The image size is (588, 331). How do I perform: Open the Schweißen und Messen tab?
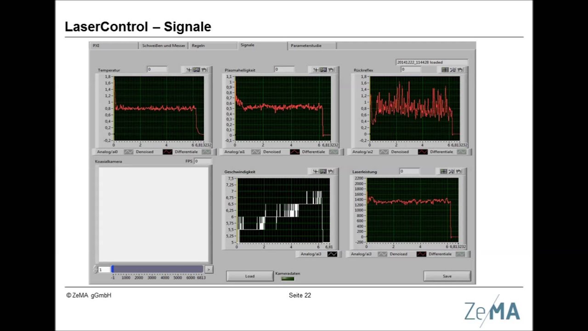click(x=164, y=46)
